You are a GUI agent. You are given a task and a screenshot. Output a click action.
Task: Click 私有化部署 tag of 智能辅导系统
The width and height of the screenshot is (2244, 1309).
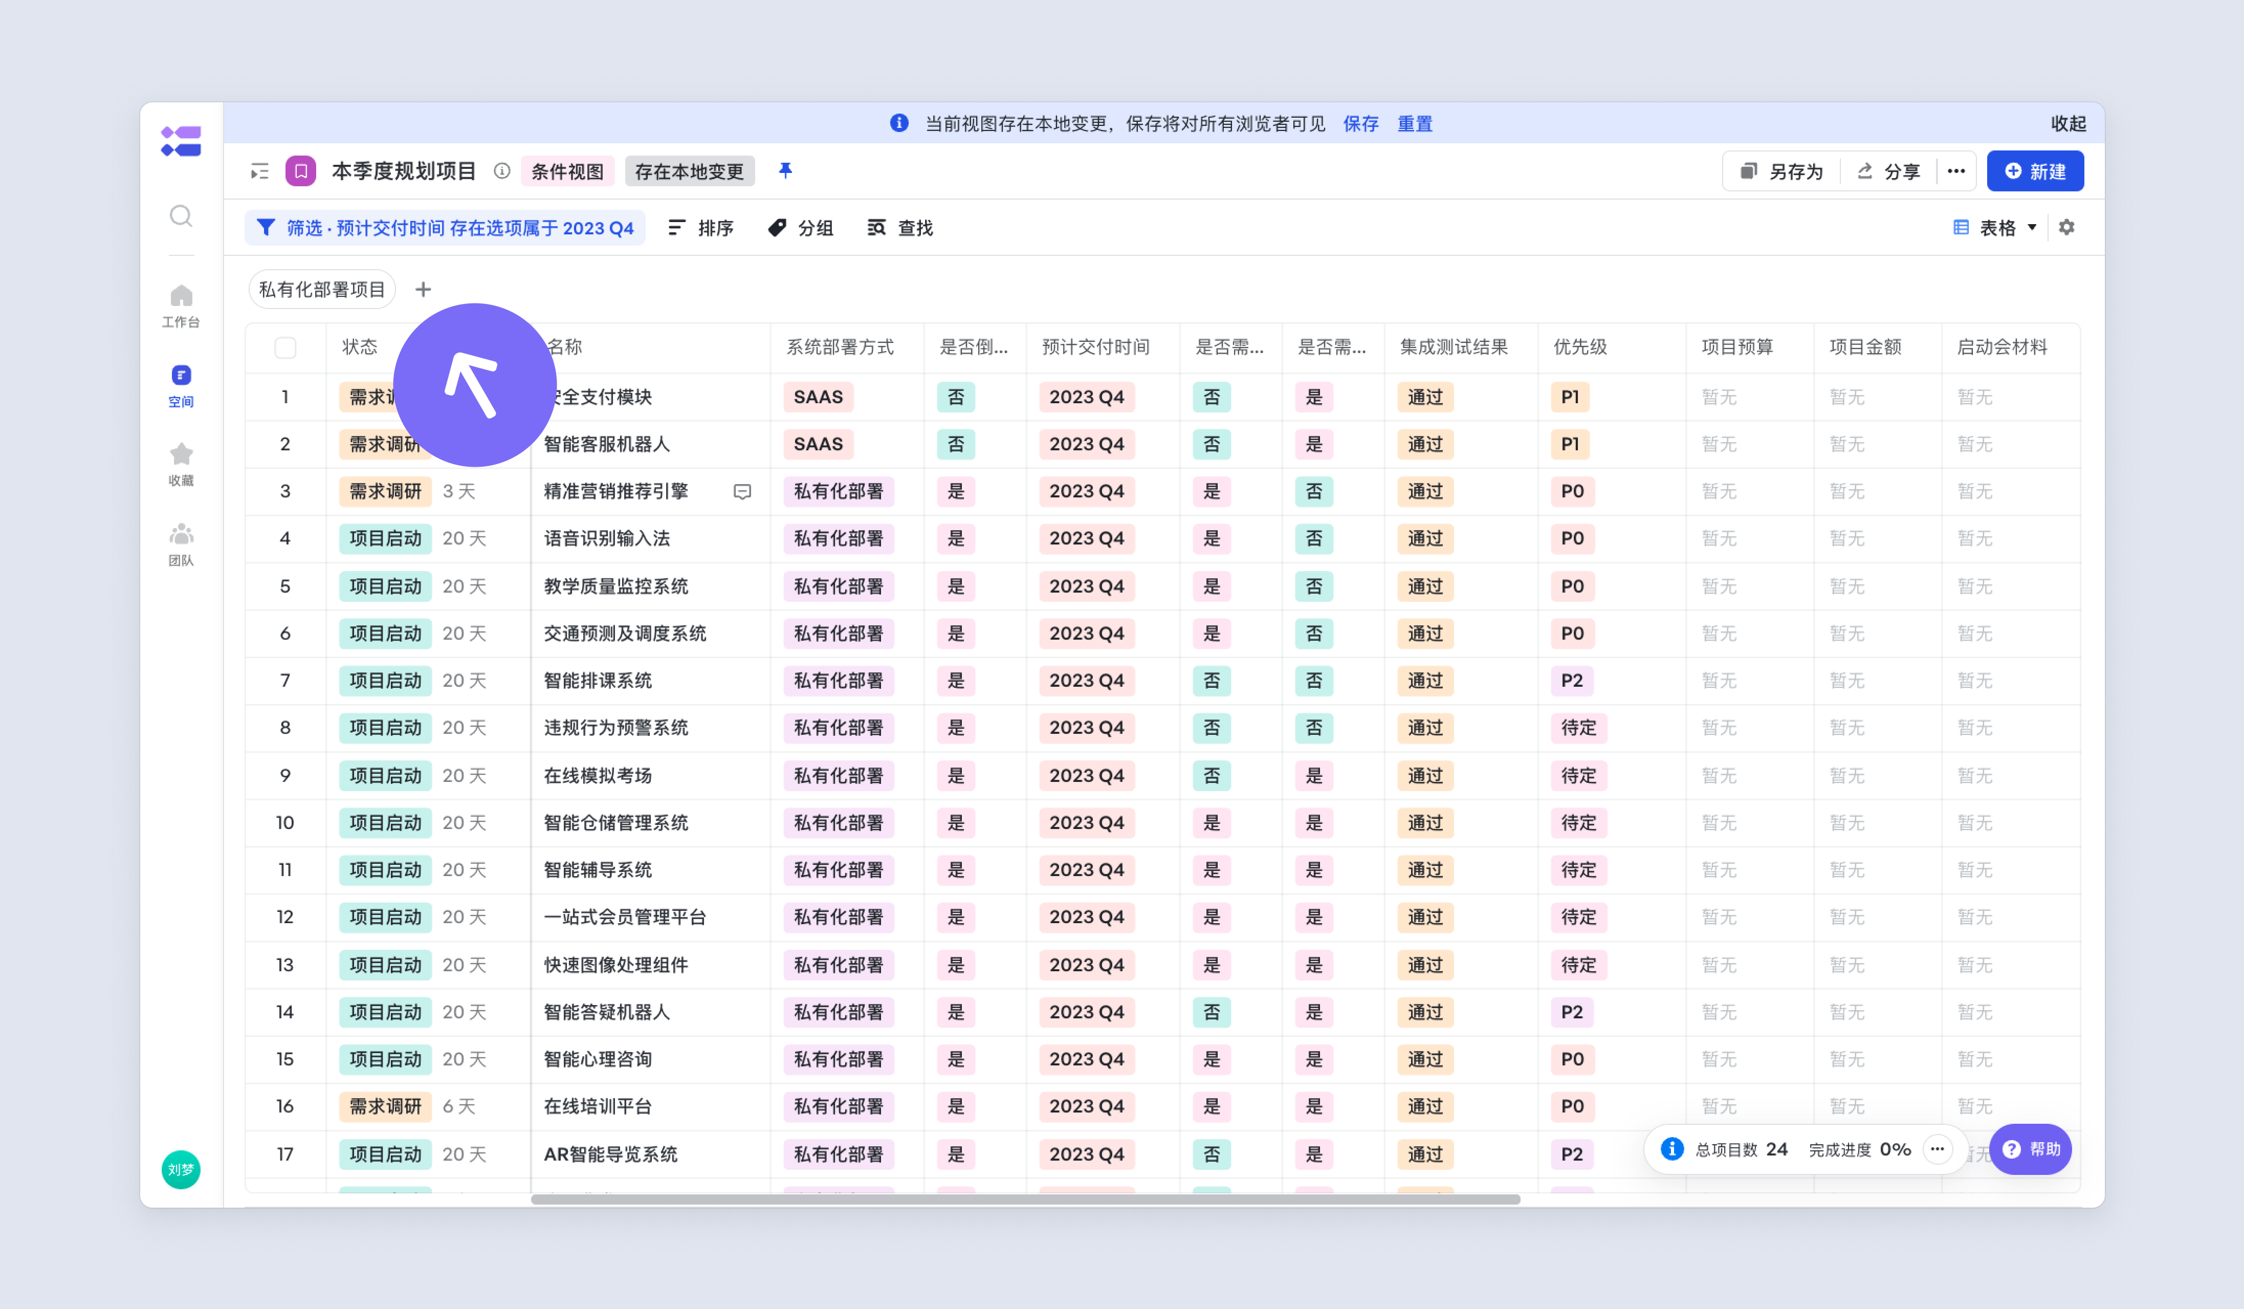pyautogui.click(x=838, y=870)
